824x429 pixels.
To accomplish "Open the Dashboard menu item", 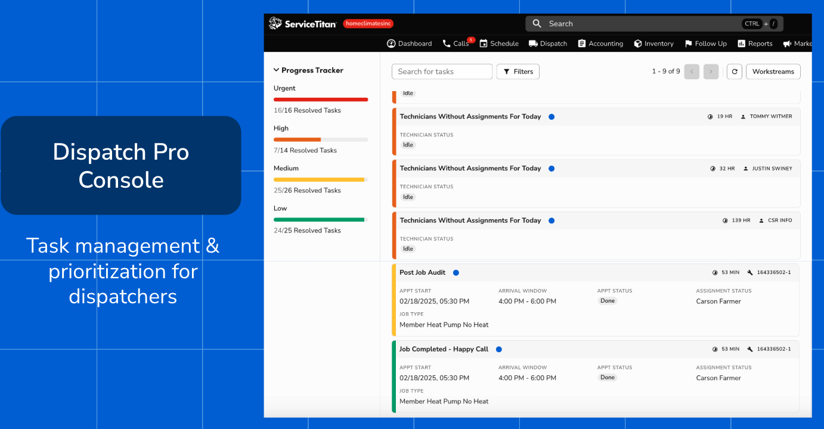I will coord(409,43).
